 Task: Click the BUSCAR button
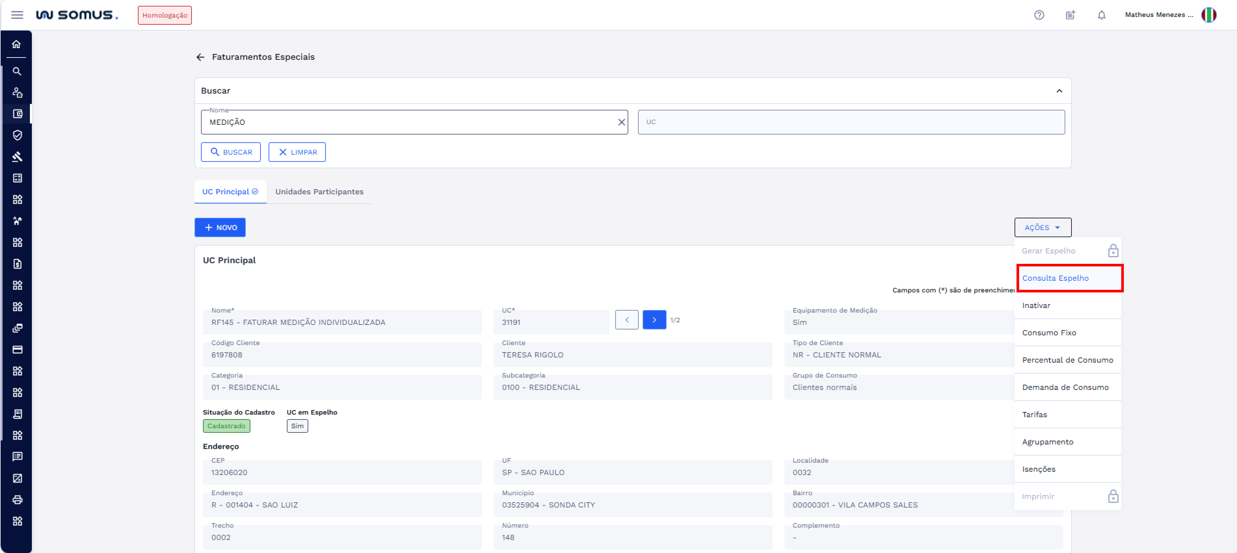(231, 152)
